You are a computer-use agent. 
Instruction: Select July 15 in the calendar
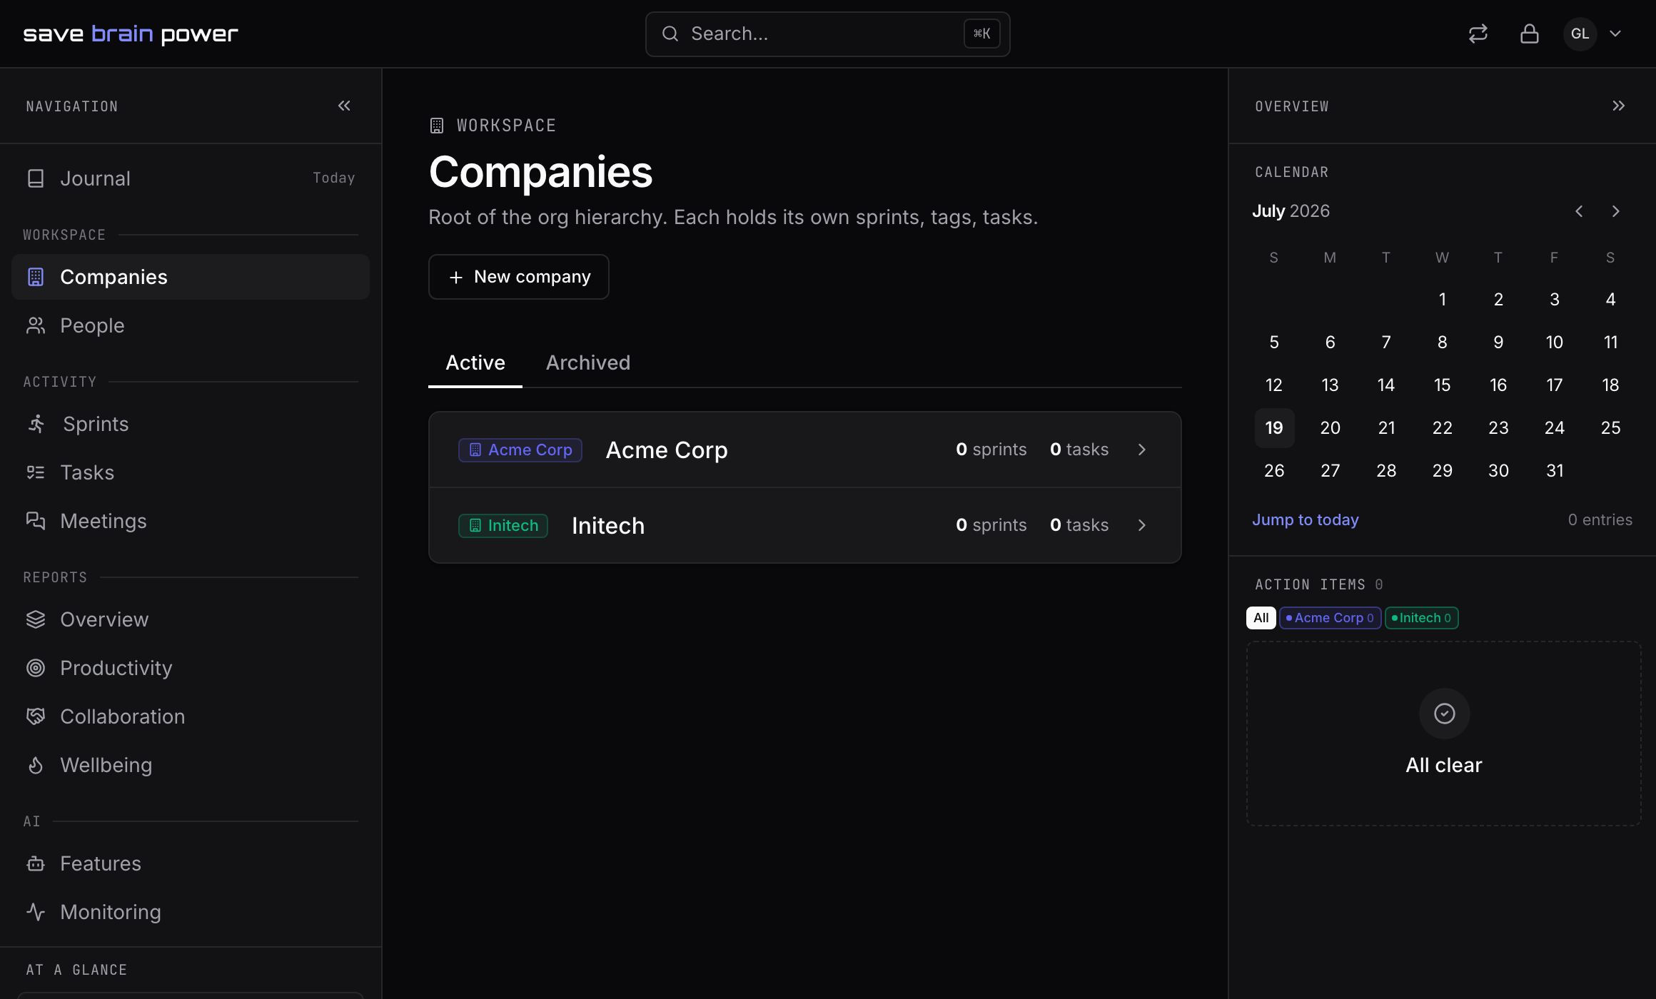pyautogui.click(x=1443, y=385)
